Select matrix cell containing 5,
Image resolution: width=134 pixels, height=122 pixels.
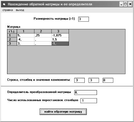(25, 35)
